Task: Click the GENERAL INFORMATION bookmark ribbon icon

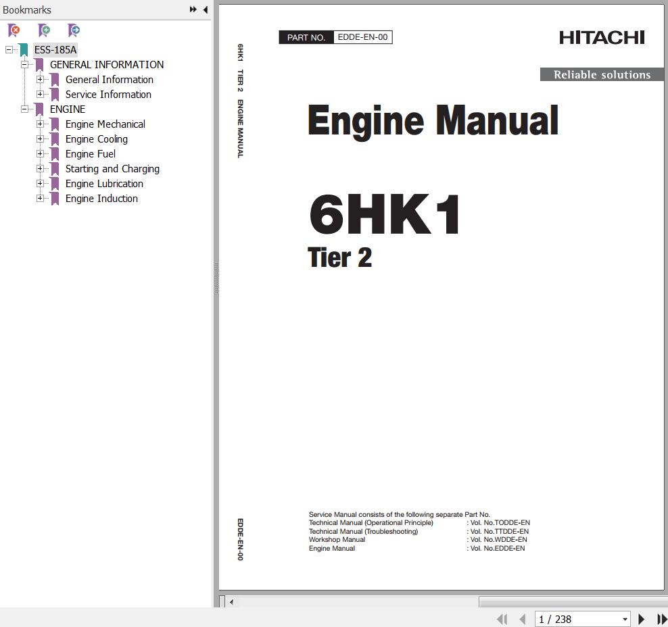Action: coord(40,65)
